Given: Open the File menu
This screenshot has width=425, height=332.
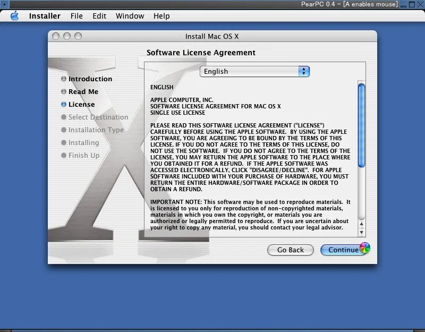Looking at the screenshot, I should [76, 16].
